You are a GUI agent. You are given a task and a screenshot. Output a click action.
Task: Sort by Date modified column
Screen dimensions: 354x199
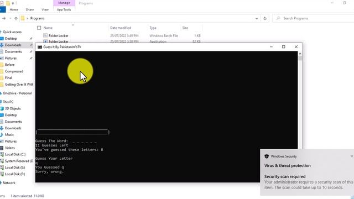121,28
